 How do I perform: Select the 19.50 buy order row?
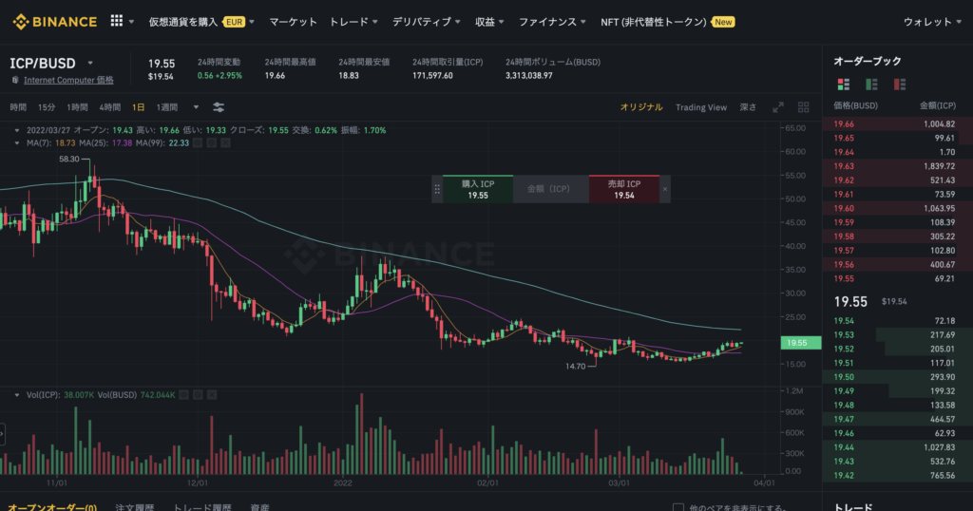[x=897, y=377]
